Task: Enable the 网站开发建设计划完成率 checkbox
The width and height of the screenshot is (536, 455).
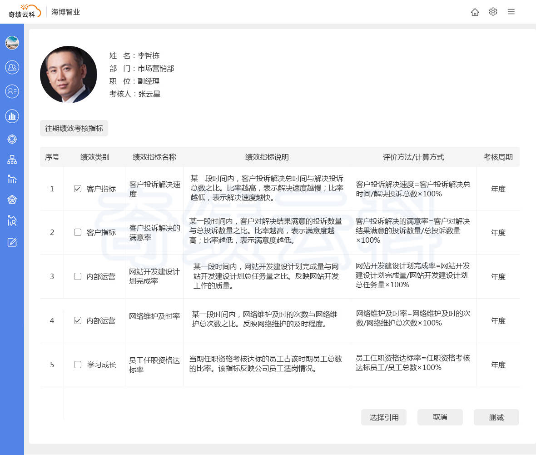Action: tap(77, 276)
